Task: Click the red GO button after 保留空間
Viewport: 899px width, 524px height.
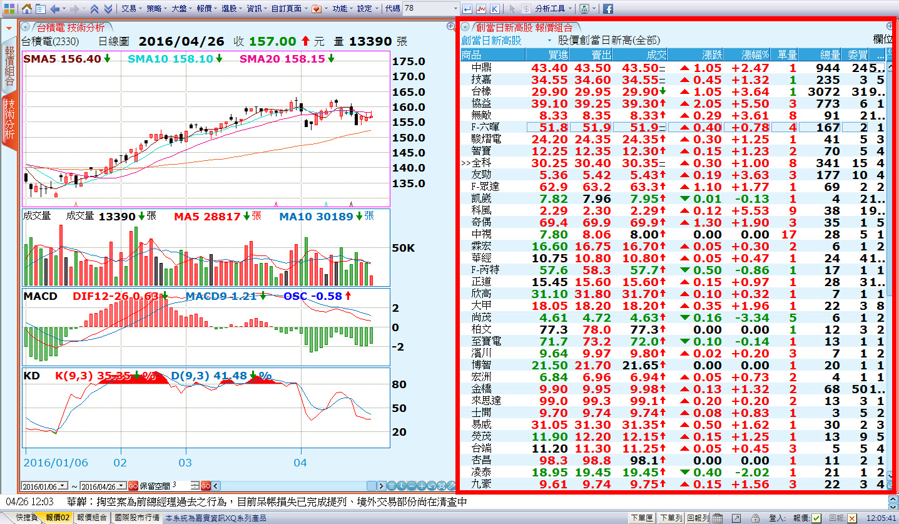Action: (206, 486)
